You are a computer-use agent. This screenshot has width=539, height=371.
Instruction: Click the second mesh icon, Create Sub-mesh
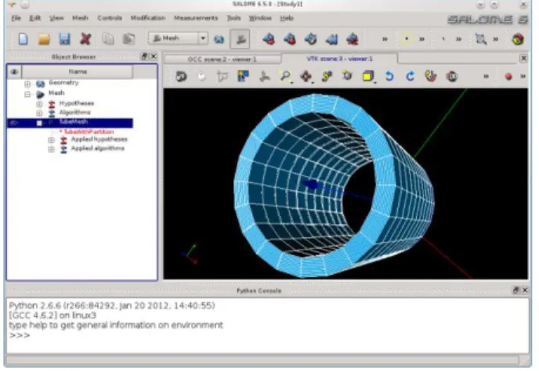click(289, 39)
